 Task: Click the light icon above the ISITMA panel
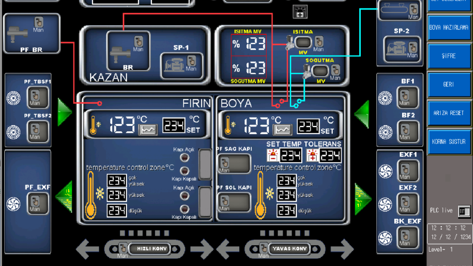click(300, 12)
